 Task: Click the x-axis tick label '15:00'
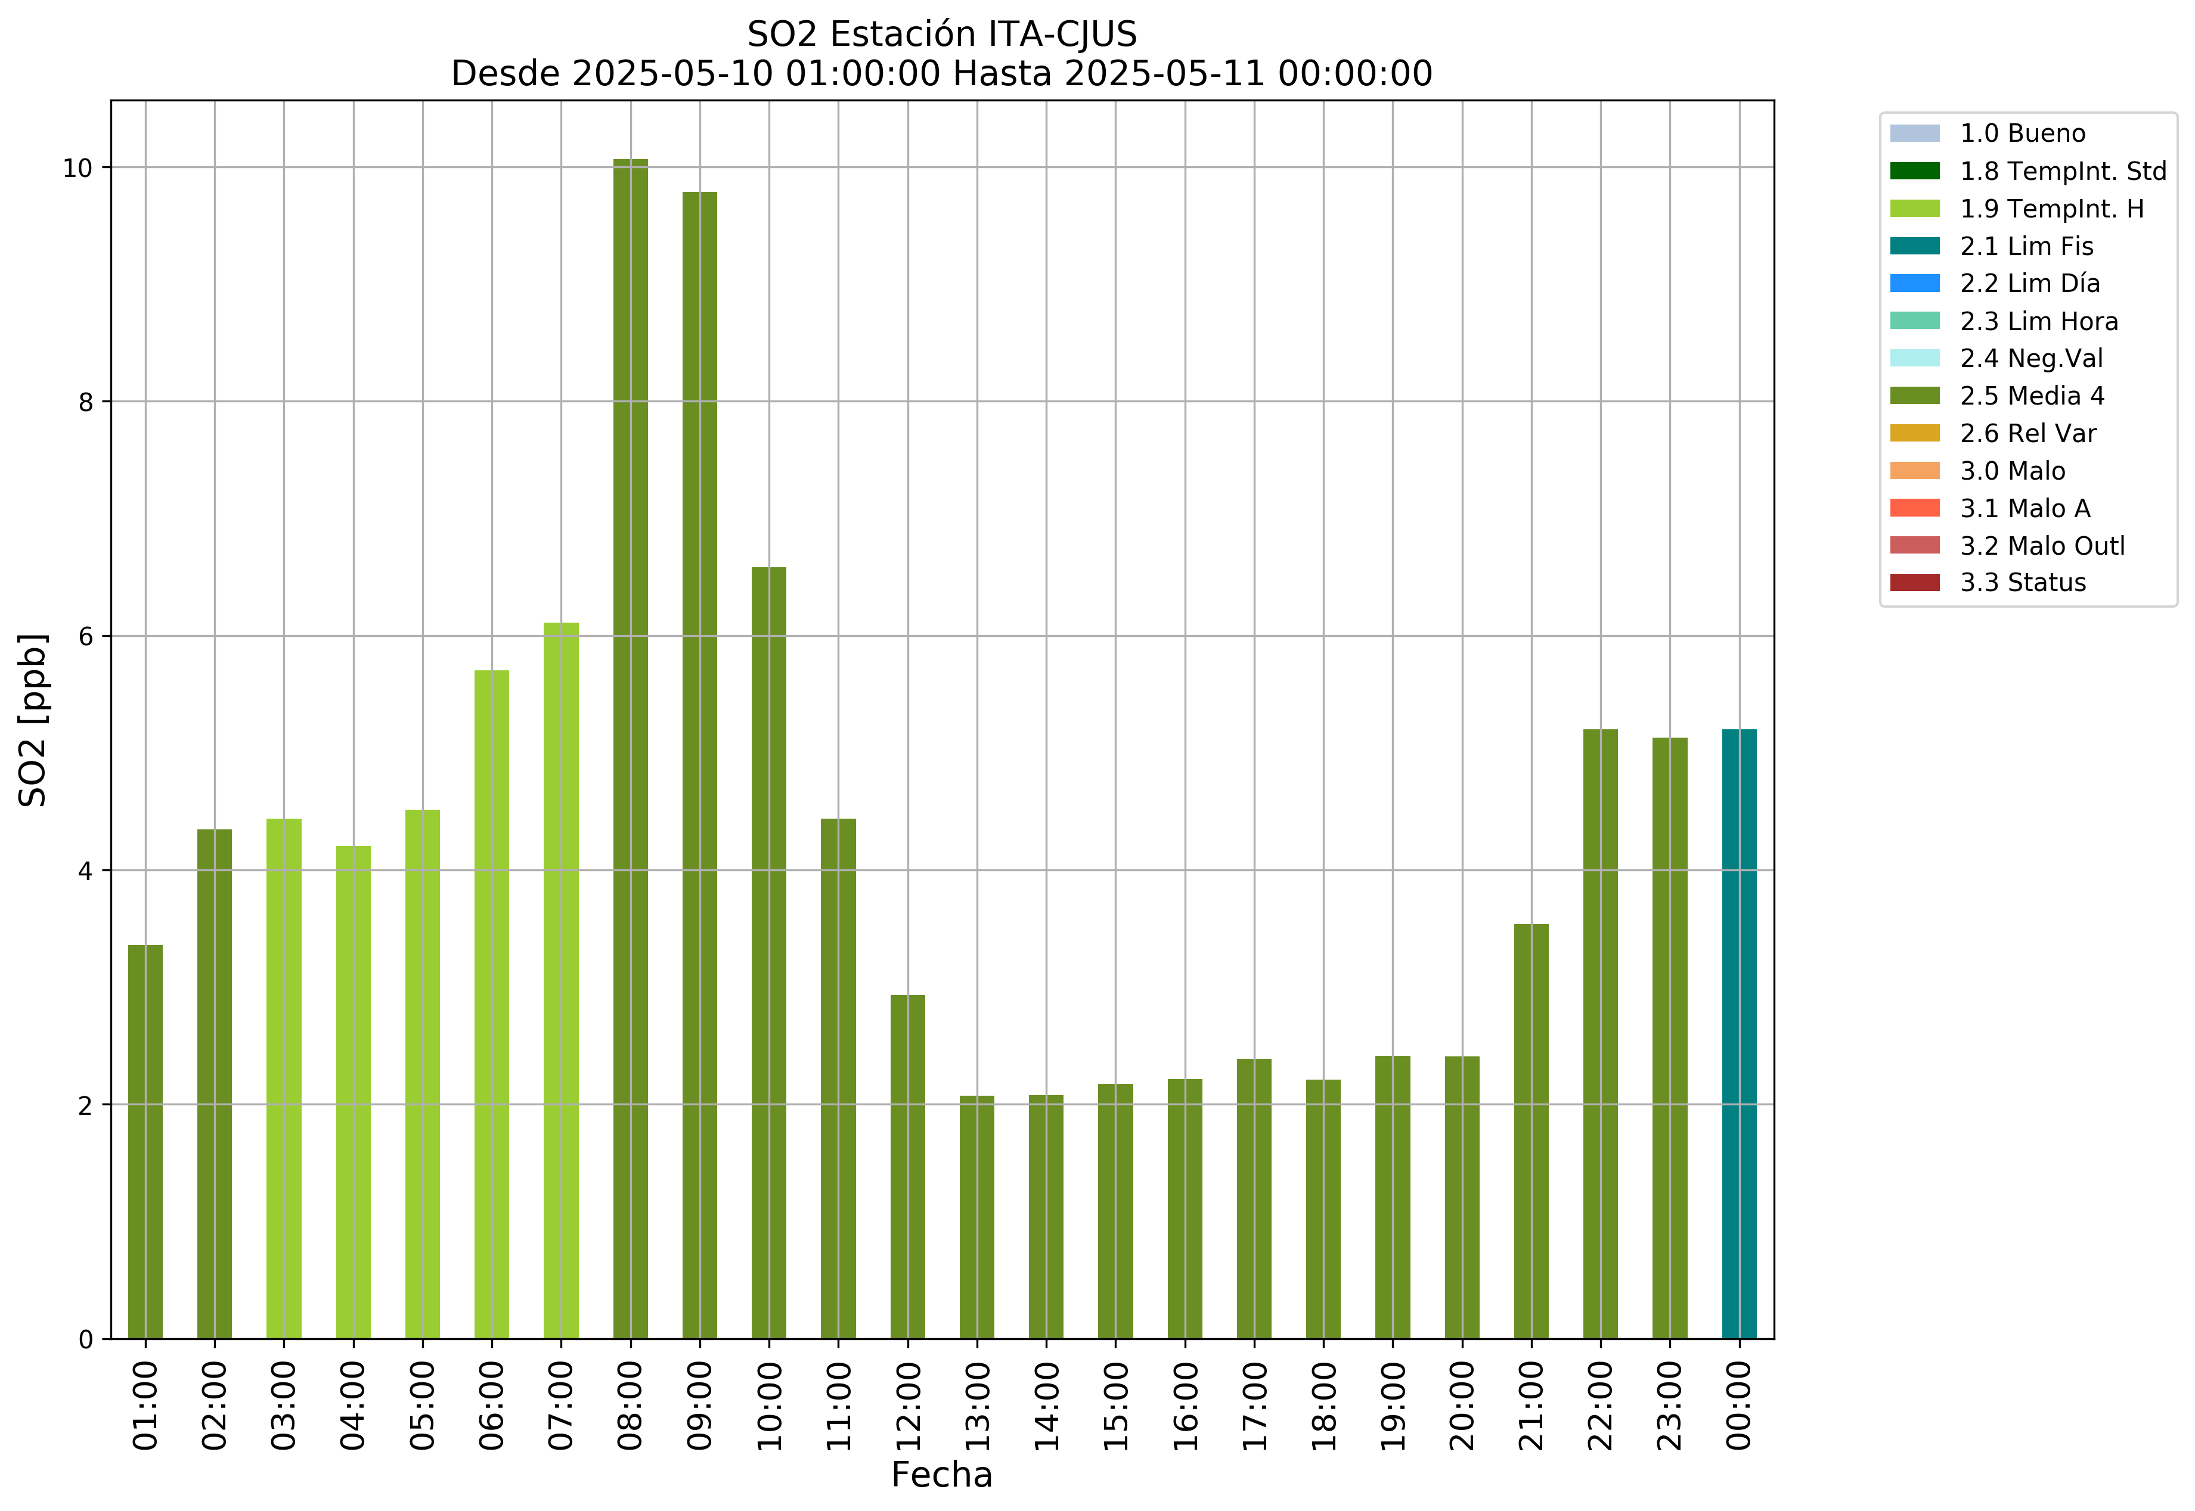(1115, 1406)
